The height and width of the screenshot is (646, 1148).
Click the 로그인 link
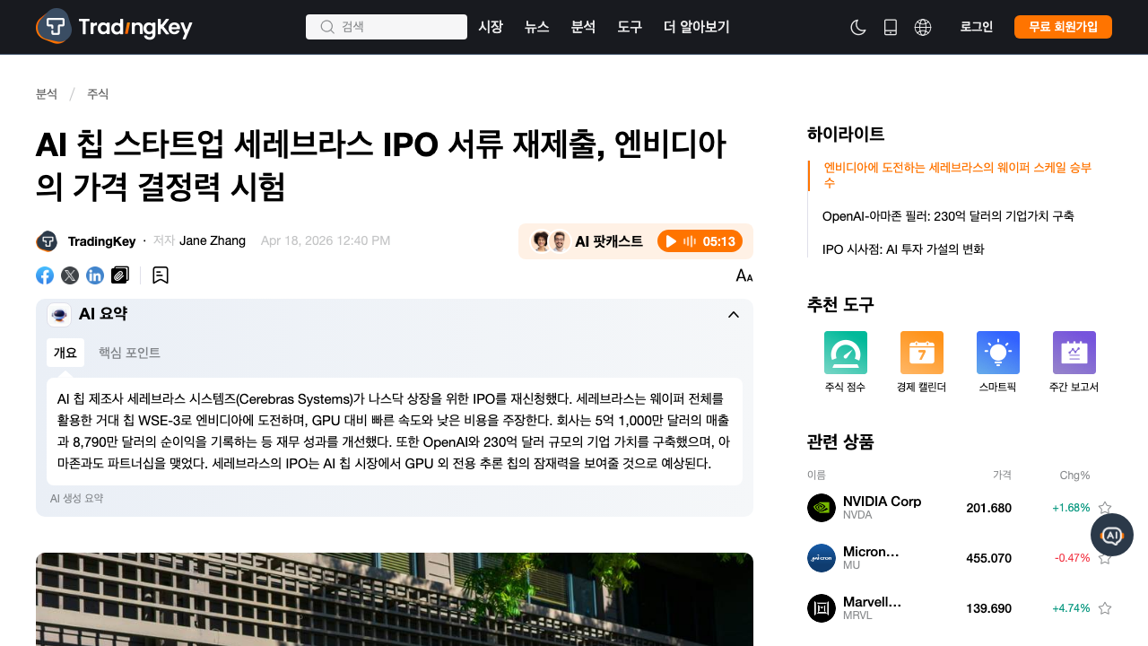[x=977, y=27]
